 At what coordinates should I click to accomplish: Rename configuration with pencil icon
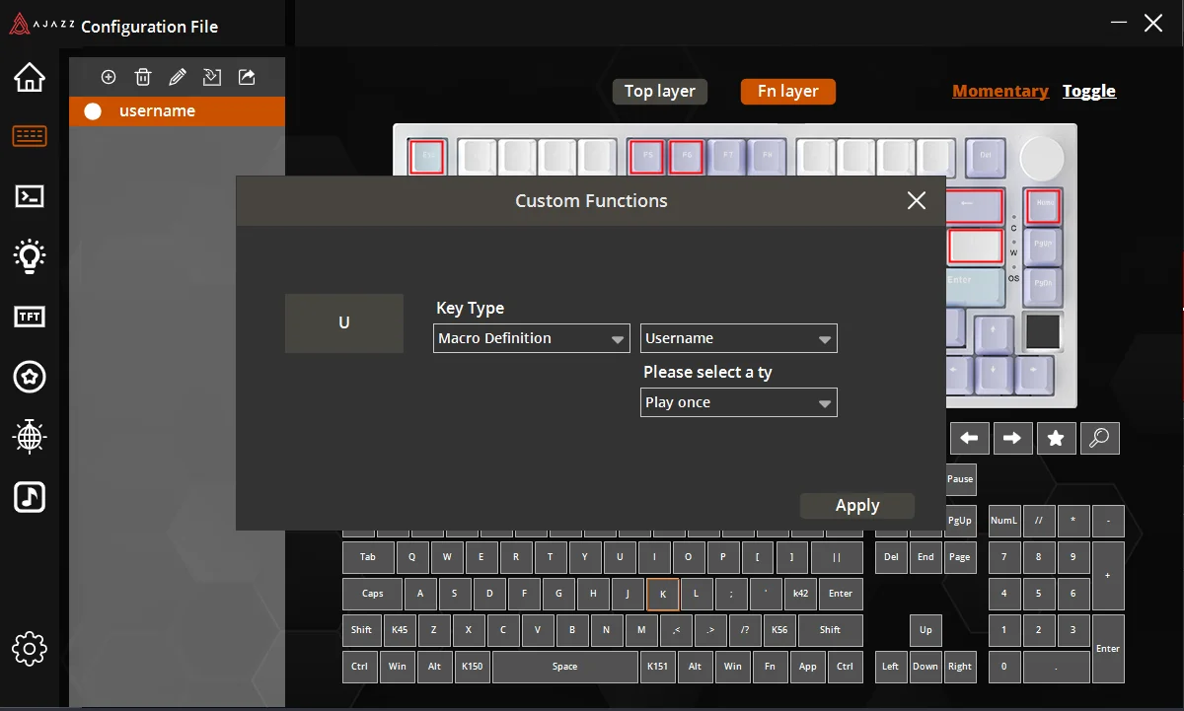click(178, 77)
